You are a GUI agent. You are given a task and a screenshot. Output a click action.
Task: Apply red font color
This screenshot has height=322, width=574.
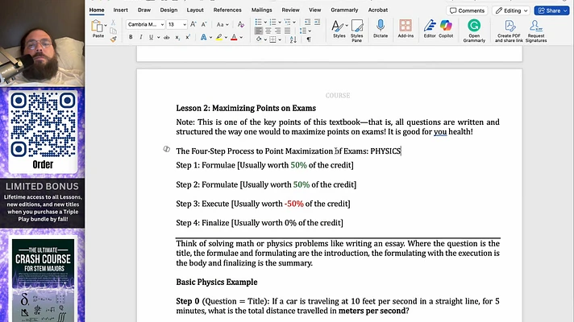pyautogui.click(x=234, y=37)
